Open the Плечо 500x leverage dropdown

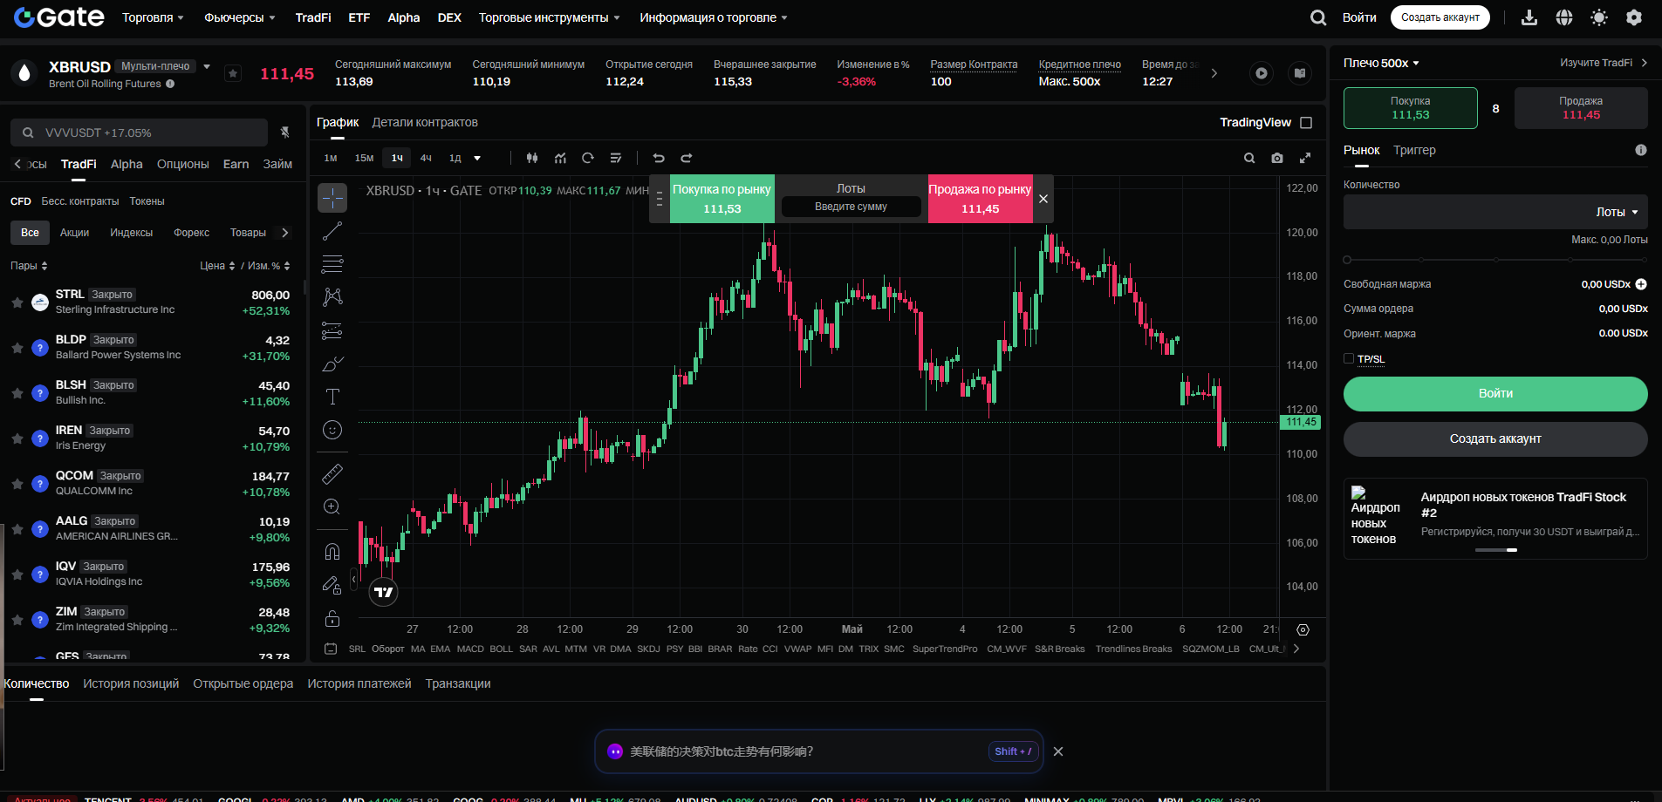coord(1381,63)
